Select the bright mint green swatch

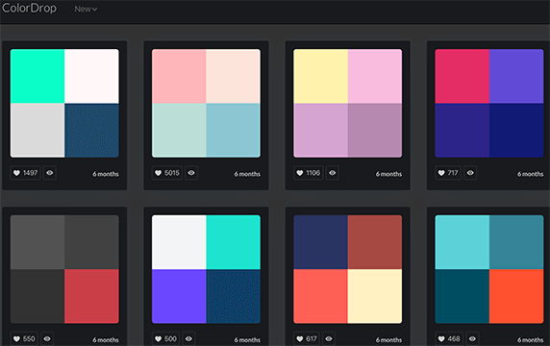[37, 76]
